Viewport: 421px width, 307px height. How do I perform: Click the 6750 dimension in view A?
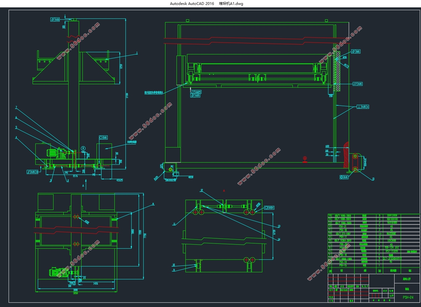point(274,232)
